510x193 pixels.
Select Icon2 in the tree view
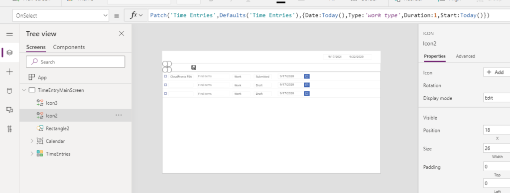(x=51, y=116)
